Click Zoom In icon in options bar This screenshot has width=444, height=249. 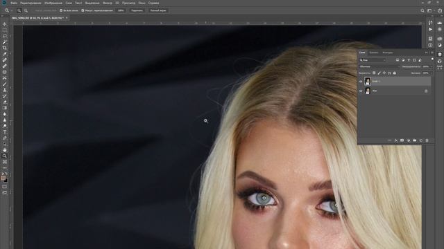point(19,10)
